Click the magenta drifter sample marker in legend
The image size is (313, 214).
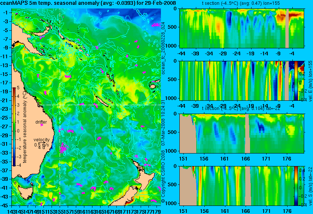(x=42, y=125)
